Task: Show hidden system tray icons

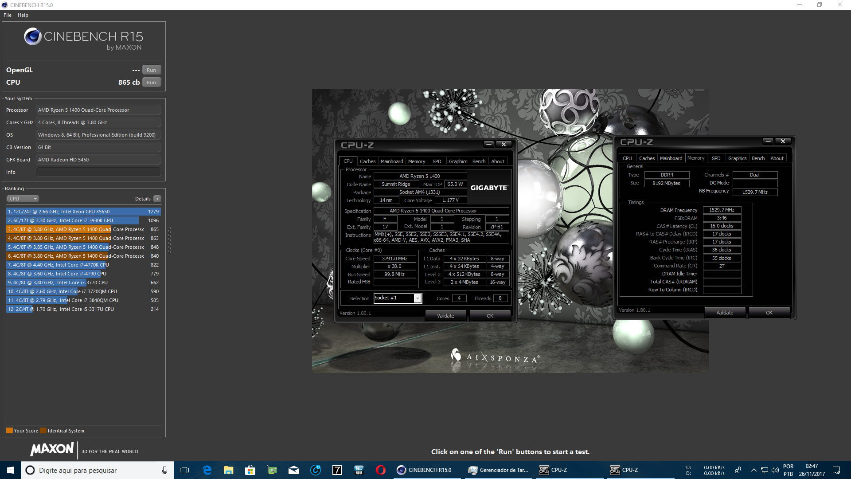Action: tap(753, 470)
